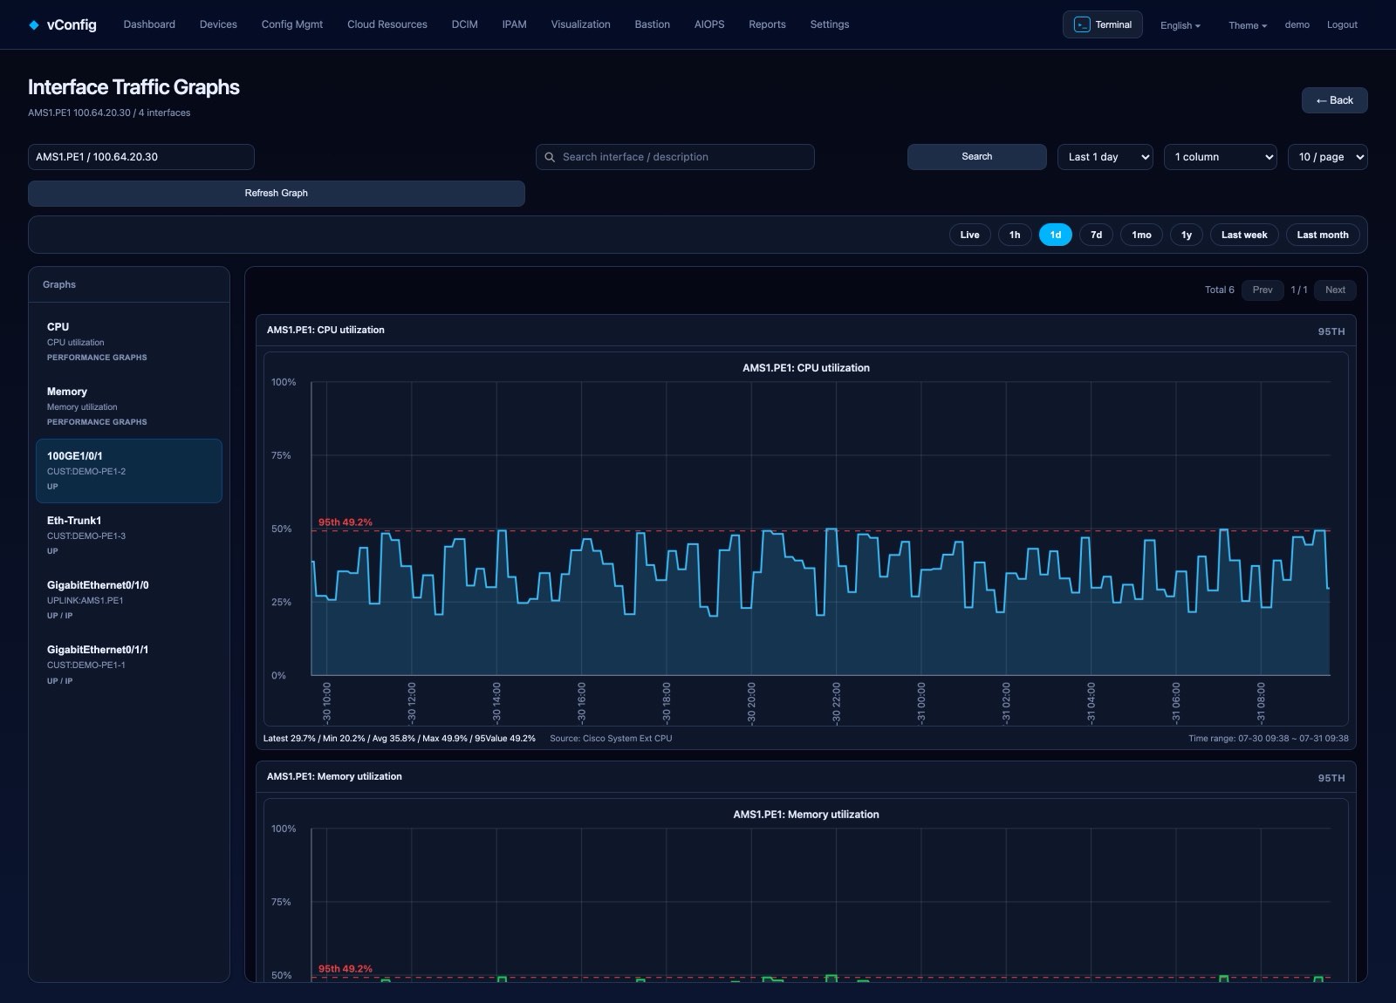Image resolution: width=1396 pixels, height=1003 pixels.
Task: Click the Next page button
Action: point(1335,290)
